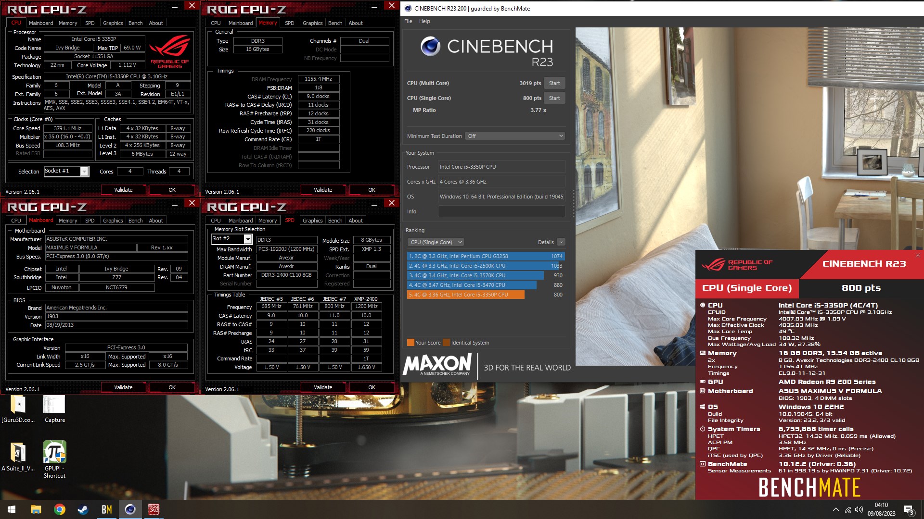Click OS field Windows 10 64 Bit

point(501,197)
